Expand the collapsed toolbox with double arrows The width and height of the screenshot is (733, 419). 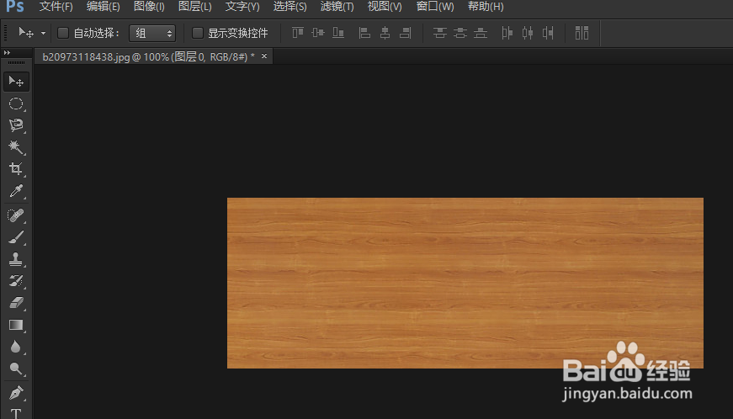coord(7,53)
